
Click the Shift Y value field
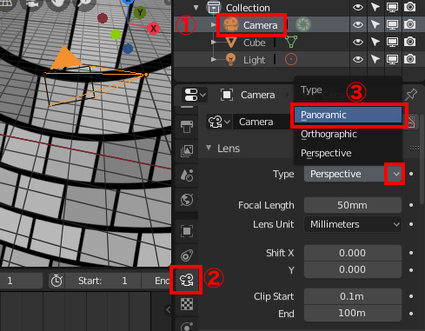(x=353, y=269)
